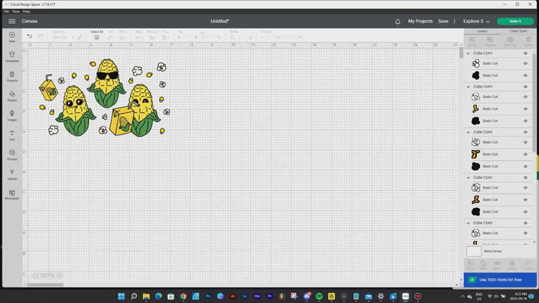Screen dimensions: 539x303
Task: Open the Upload tool
Action: [x=12, y=174]
